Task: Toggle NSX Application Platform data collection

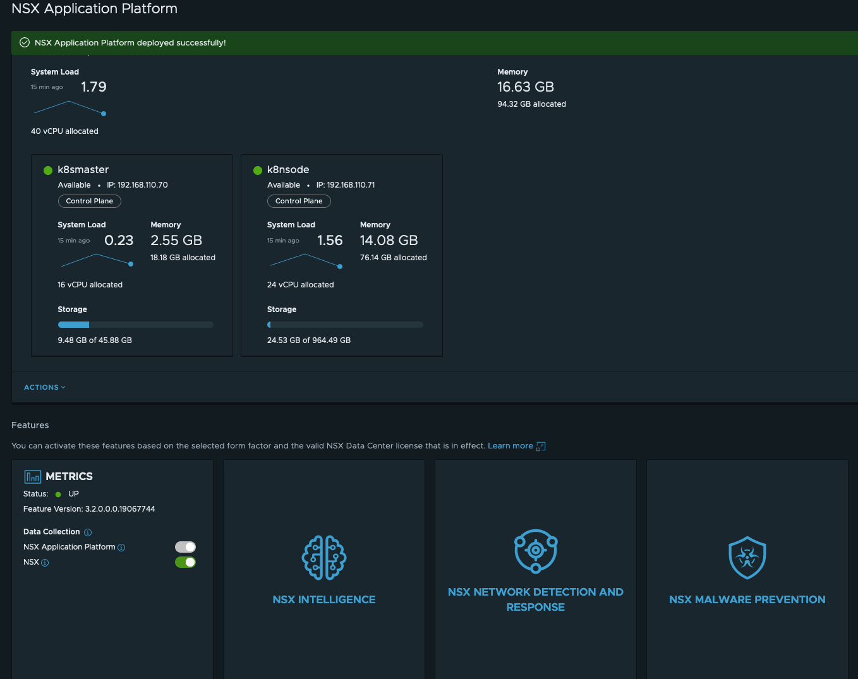Action: [x=185, y=547]
